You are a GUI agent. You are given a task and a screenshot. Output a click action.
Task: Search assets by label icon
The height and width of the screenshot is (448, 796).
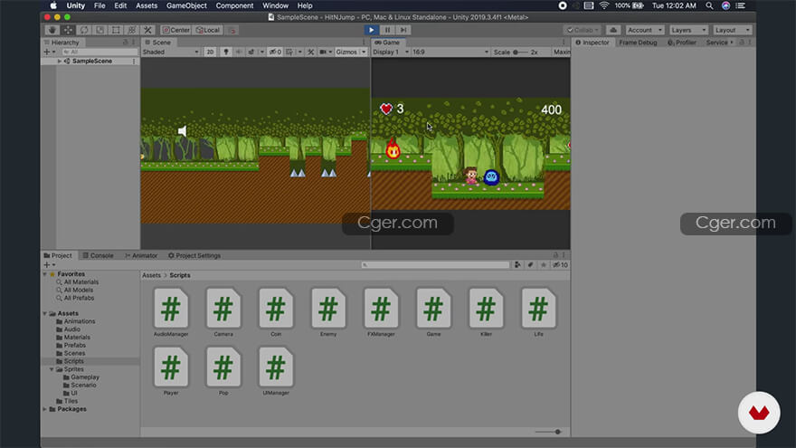point(530,264)
